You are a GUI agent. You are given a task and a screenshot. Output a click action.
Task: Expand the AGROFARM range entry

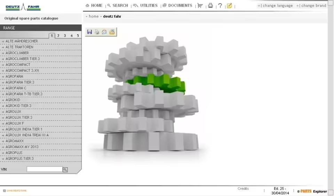click(x=14, y=76)
